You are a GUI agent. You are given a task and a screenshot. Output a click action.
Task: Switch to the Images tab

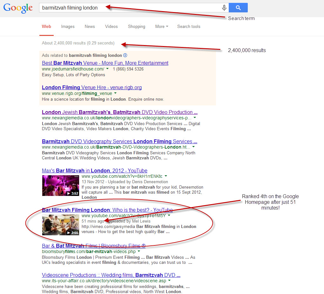[x=68, y=26]
